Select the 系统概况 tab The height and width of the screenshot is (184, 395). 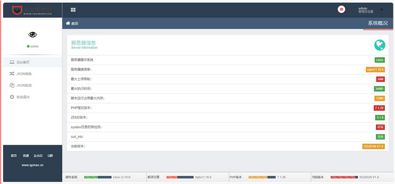click(x=378, y=23)
